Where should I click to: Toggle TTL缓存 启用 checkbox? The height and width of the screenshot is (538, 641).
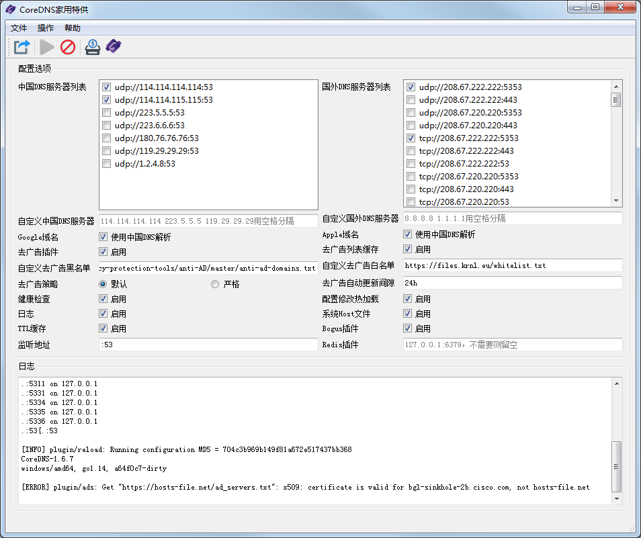103,328
